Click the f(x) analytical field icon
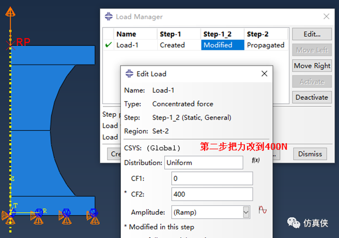 coord(256,160)
